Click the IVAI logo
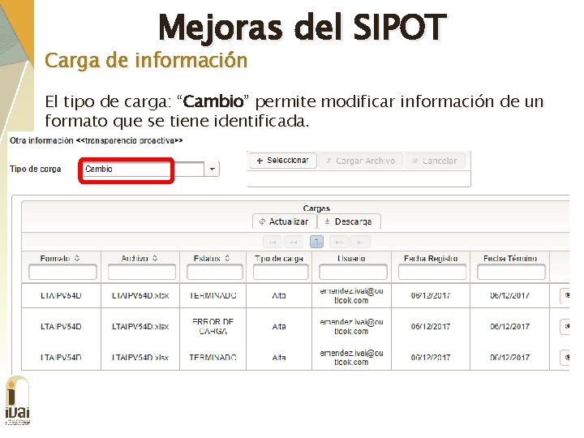Viewport: 584px width, 438px height. [x=18, y=401]
